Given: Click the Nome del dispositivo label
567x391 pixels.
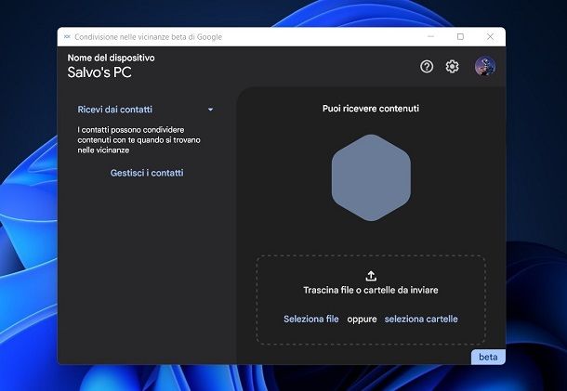Looking at the screenshot, I should click(x=111, y=58).
